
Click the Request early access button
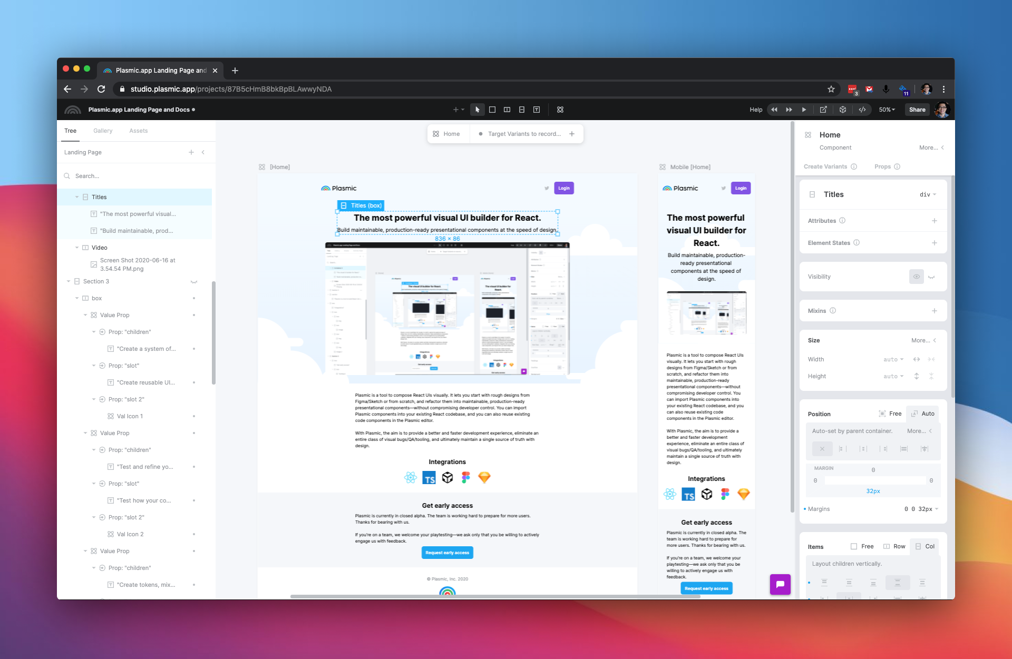click(447, 552)
